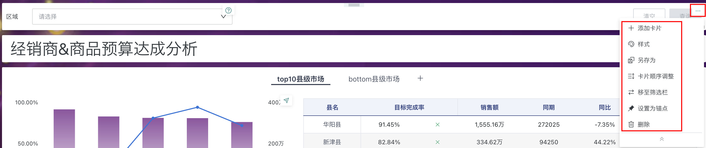Viewport: 706px width, 148px height.
Task: Click the paper plane icon above chart
Action: coord(286,100)
